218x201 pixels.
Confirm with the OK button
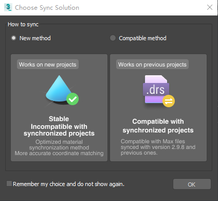[x=192, y=184]
